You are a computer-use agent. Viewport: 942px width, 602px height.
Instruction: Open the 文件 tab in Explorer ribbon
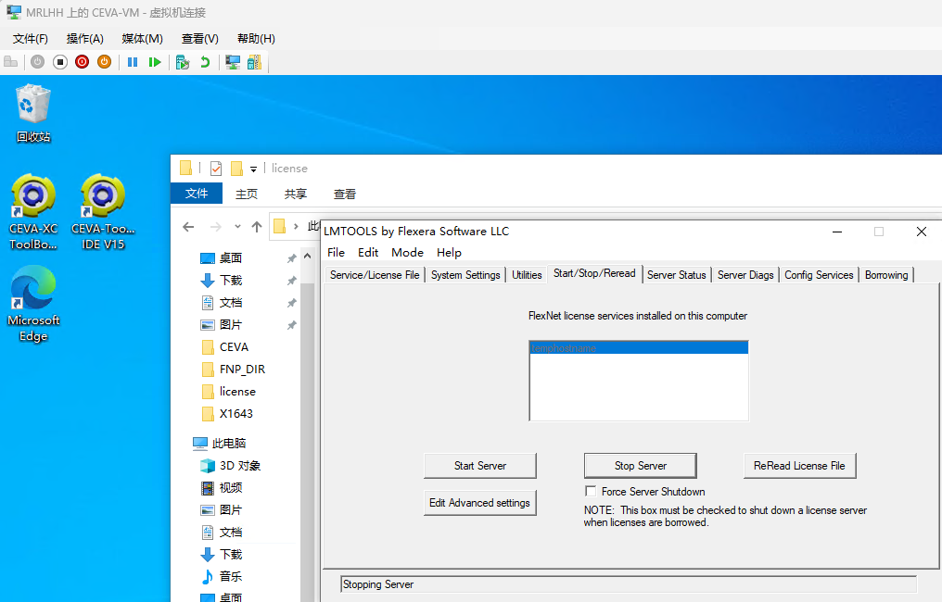[197, 194]
